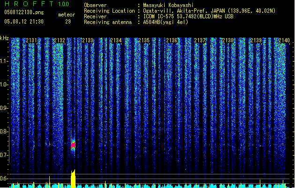Click the A504HB(yagi 4el) antenna text
The width and height of the screenshot is (295, 188).
click(x=166, y=22)
